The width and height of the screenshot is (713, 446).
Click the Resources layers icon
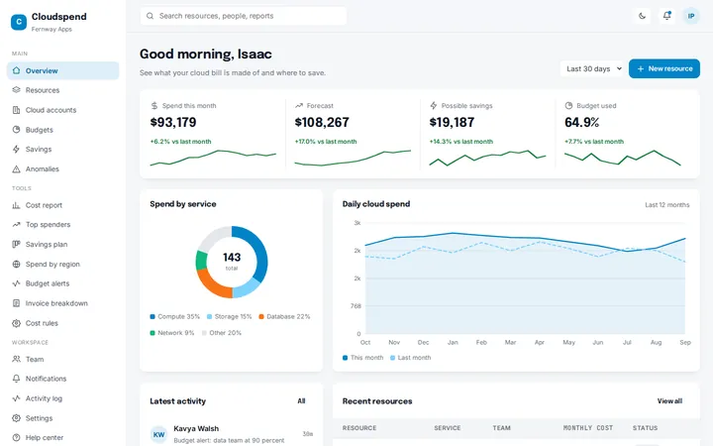(17, 90)
